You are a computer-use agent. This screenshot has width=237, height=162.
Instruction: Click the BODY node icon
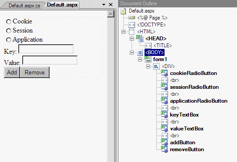(140, 52)
